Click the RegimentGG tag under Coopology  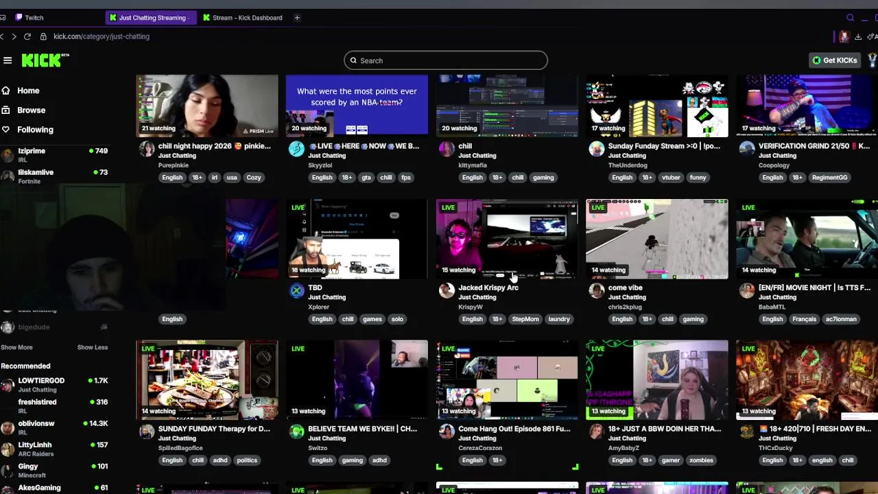[x=830, y=178]
